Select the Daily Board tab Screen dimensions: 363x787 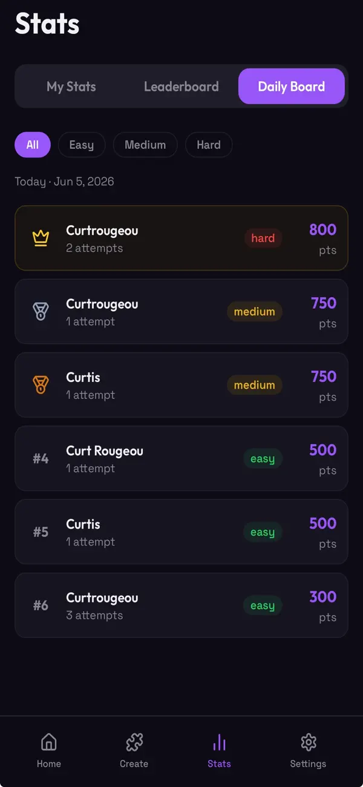(292, 87)
